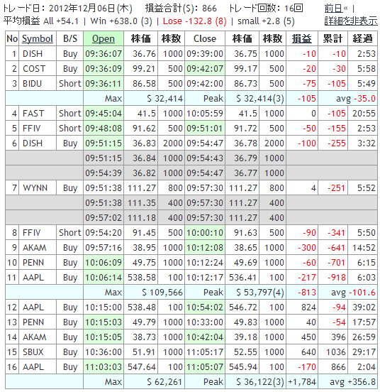Click AAPL symbol in row 11

[33, 278]
